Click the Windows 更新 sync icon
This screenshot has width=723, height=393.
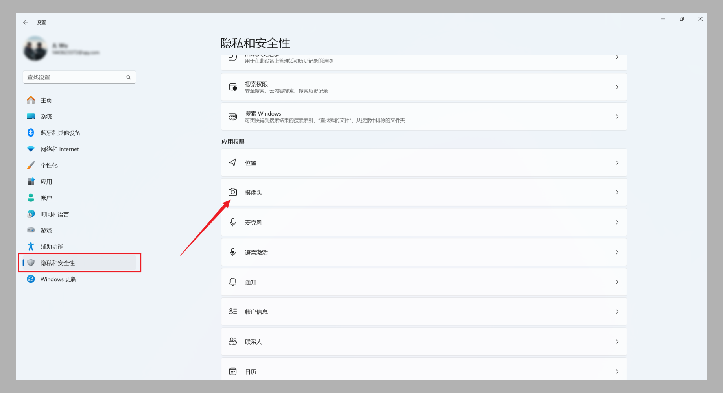[31, 279]
